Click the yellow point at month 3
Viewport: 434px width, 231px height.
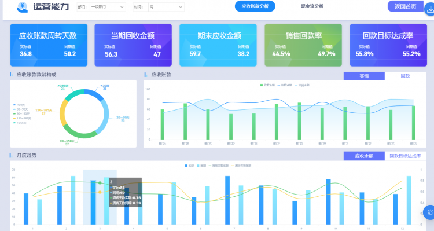[100, 192]
